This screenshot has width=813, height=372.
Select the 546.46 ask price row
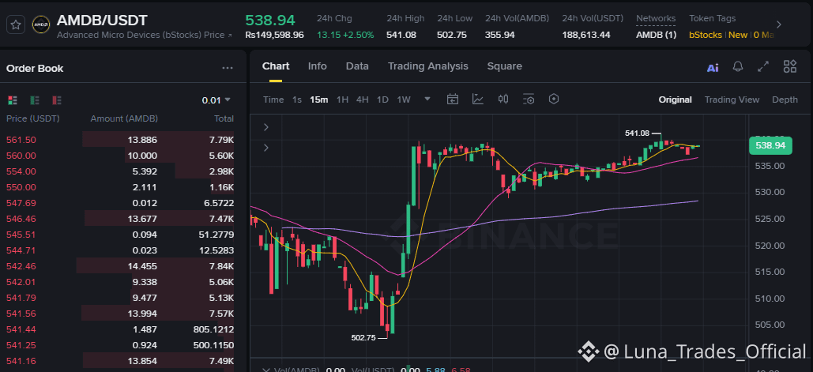click(x=120, y=219)
